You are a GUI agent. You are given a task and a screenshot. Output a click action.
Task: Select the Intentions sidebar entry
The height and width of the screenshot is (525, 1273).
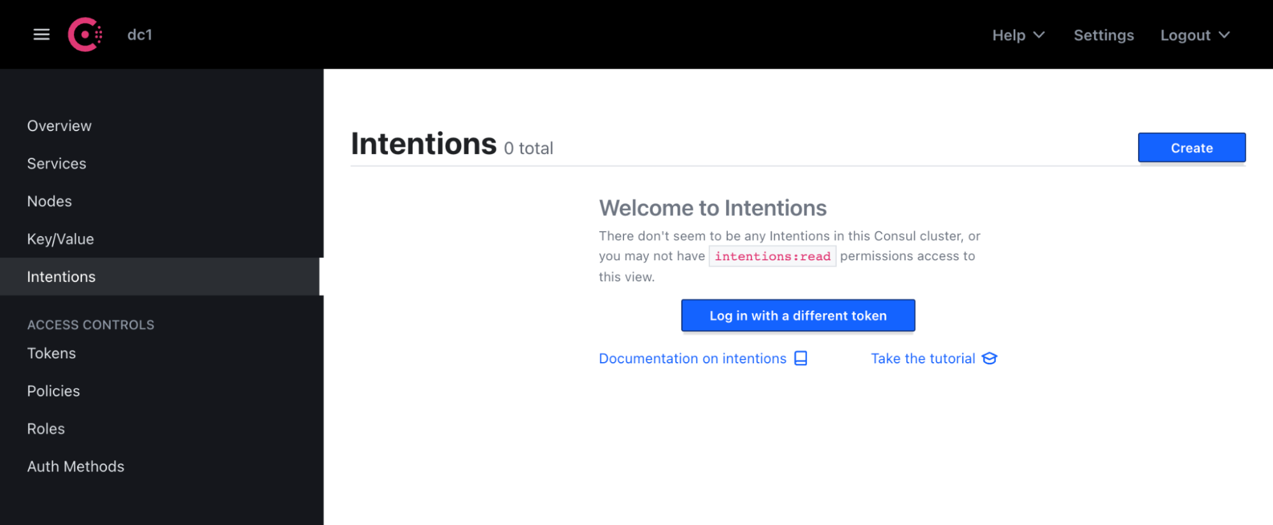(x=61, y=276)
